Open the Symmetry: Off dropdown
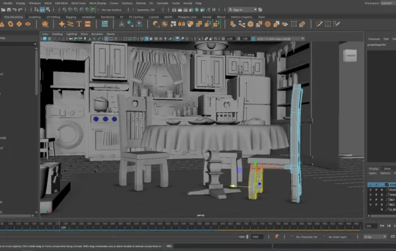 pos(146,10)
